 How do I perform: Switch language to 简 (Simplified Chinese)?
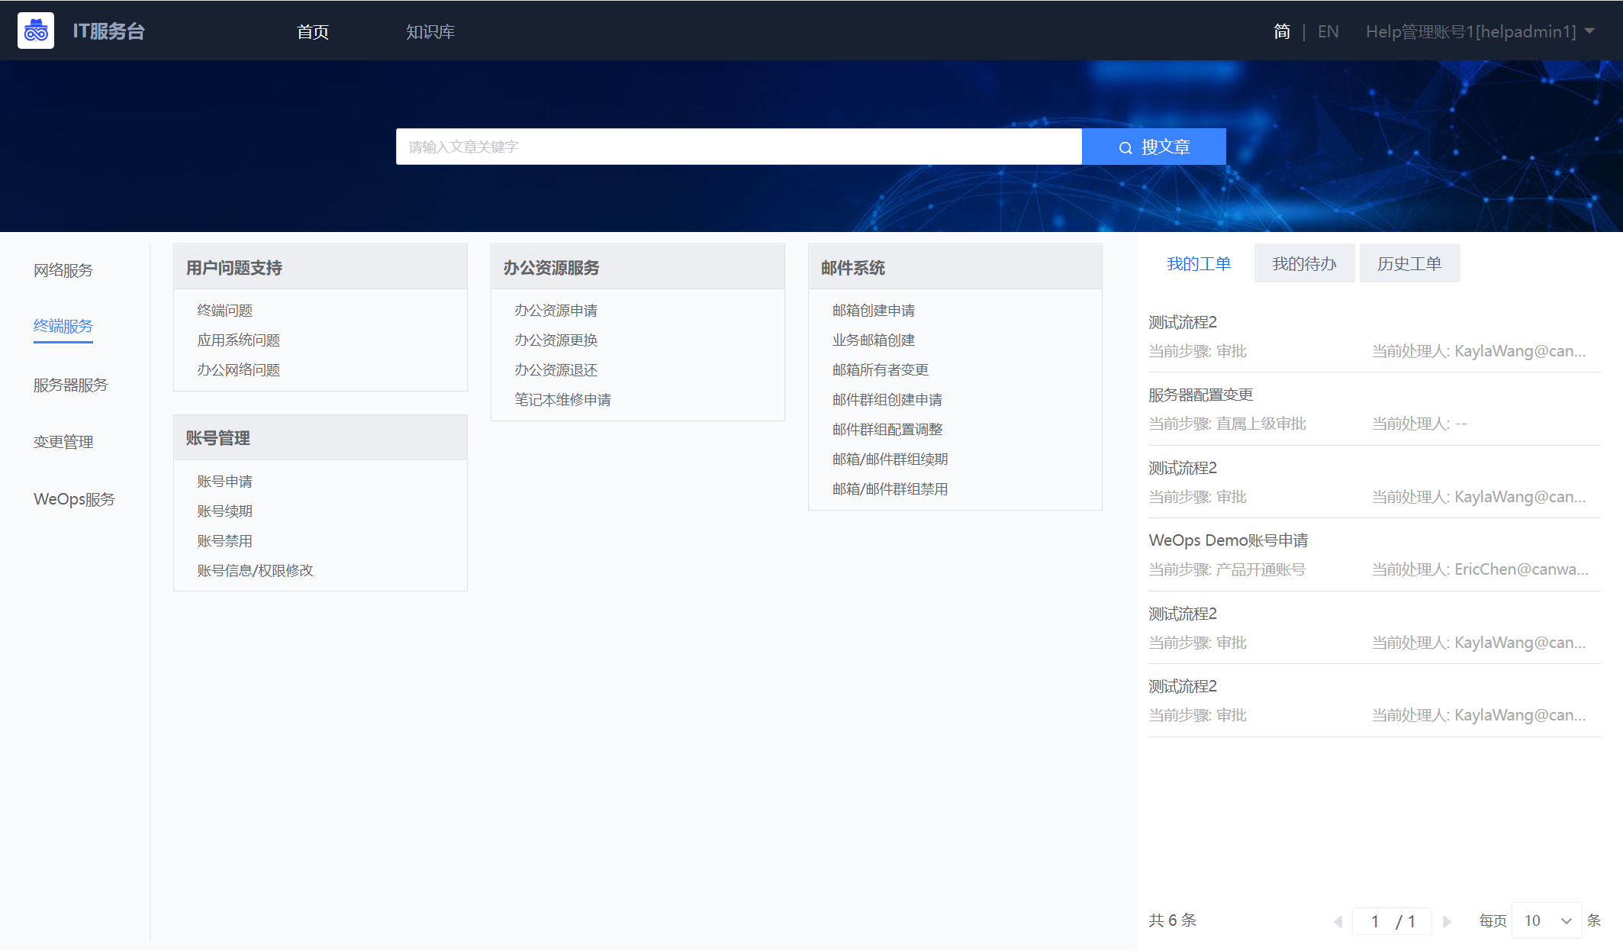[1282, 31]
